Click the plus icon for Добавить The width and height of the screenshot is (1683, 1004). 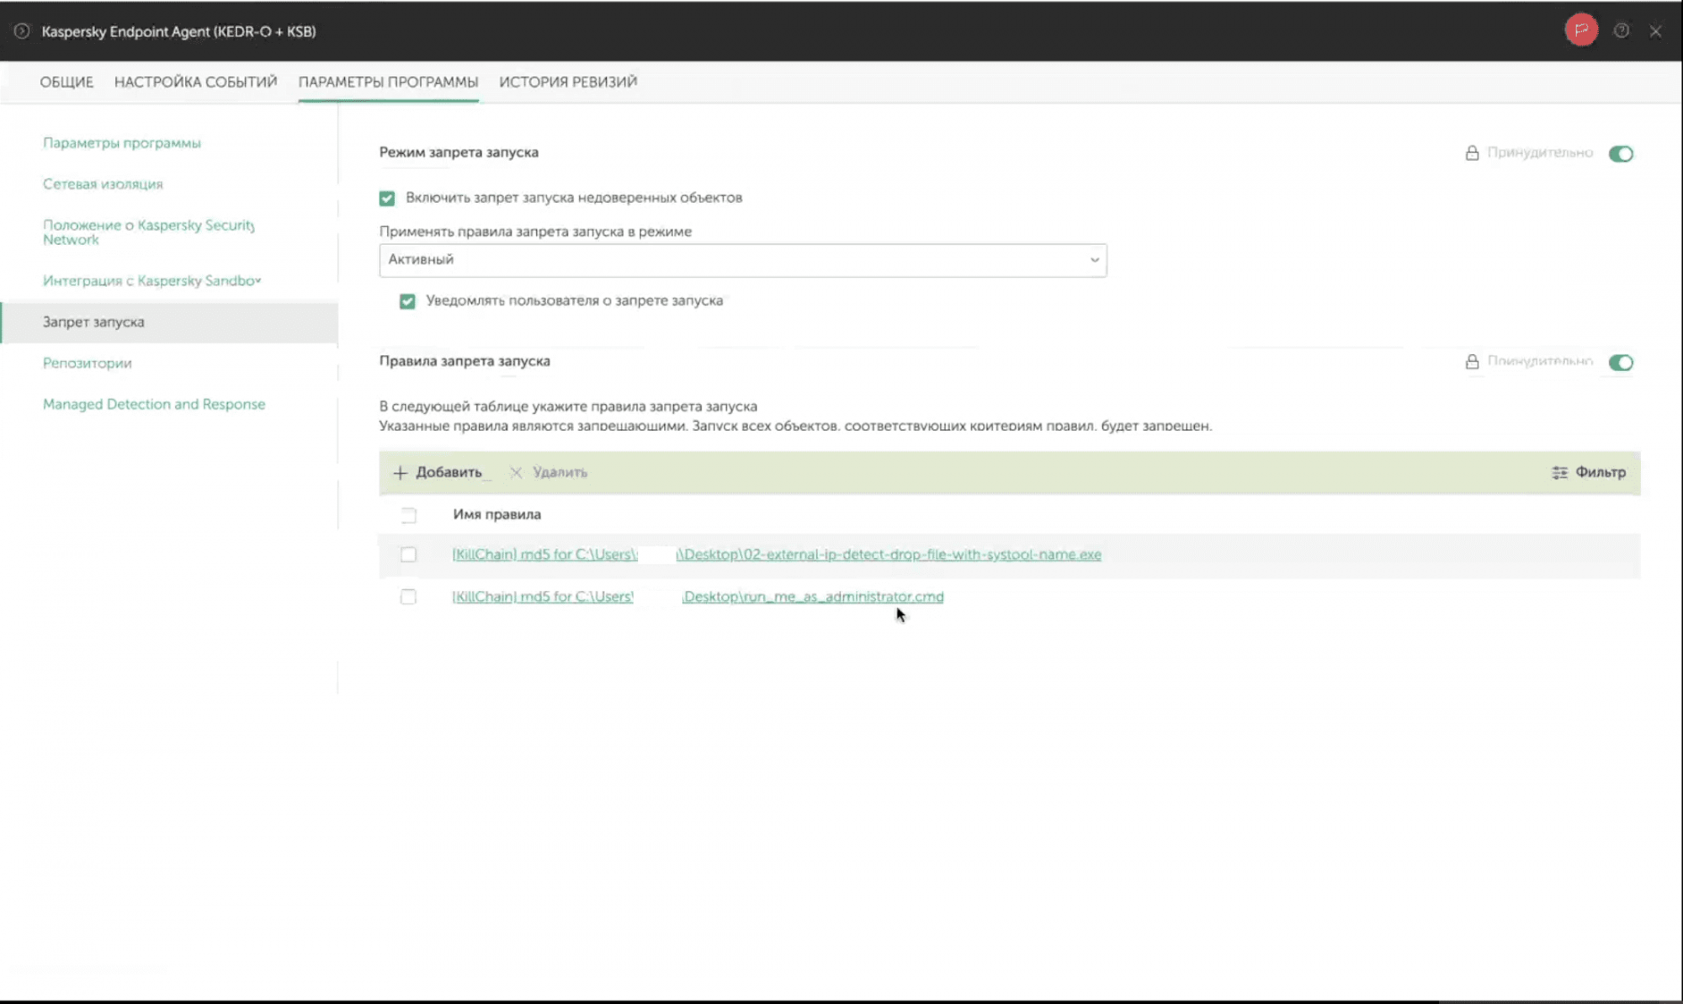401,473
